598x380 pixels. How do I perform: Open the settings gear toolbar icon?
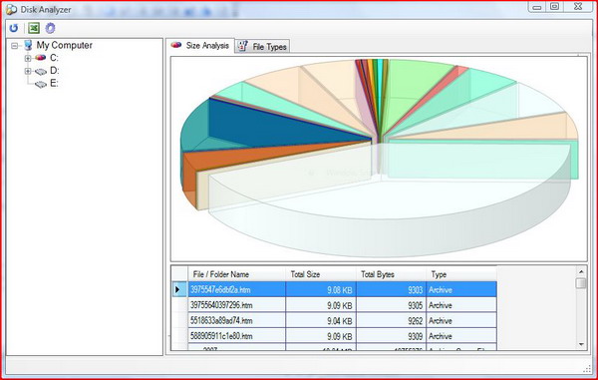50,28
